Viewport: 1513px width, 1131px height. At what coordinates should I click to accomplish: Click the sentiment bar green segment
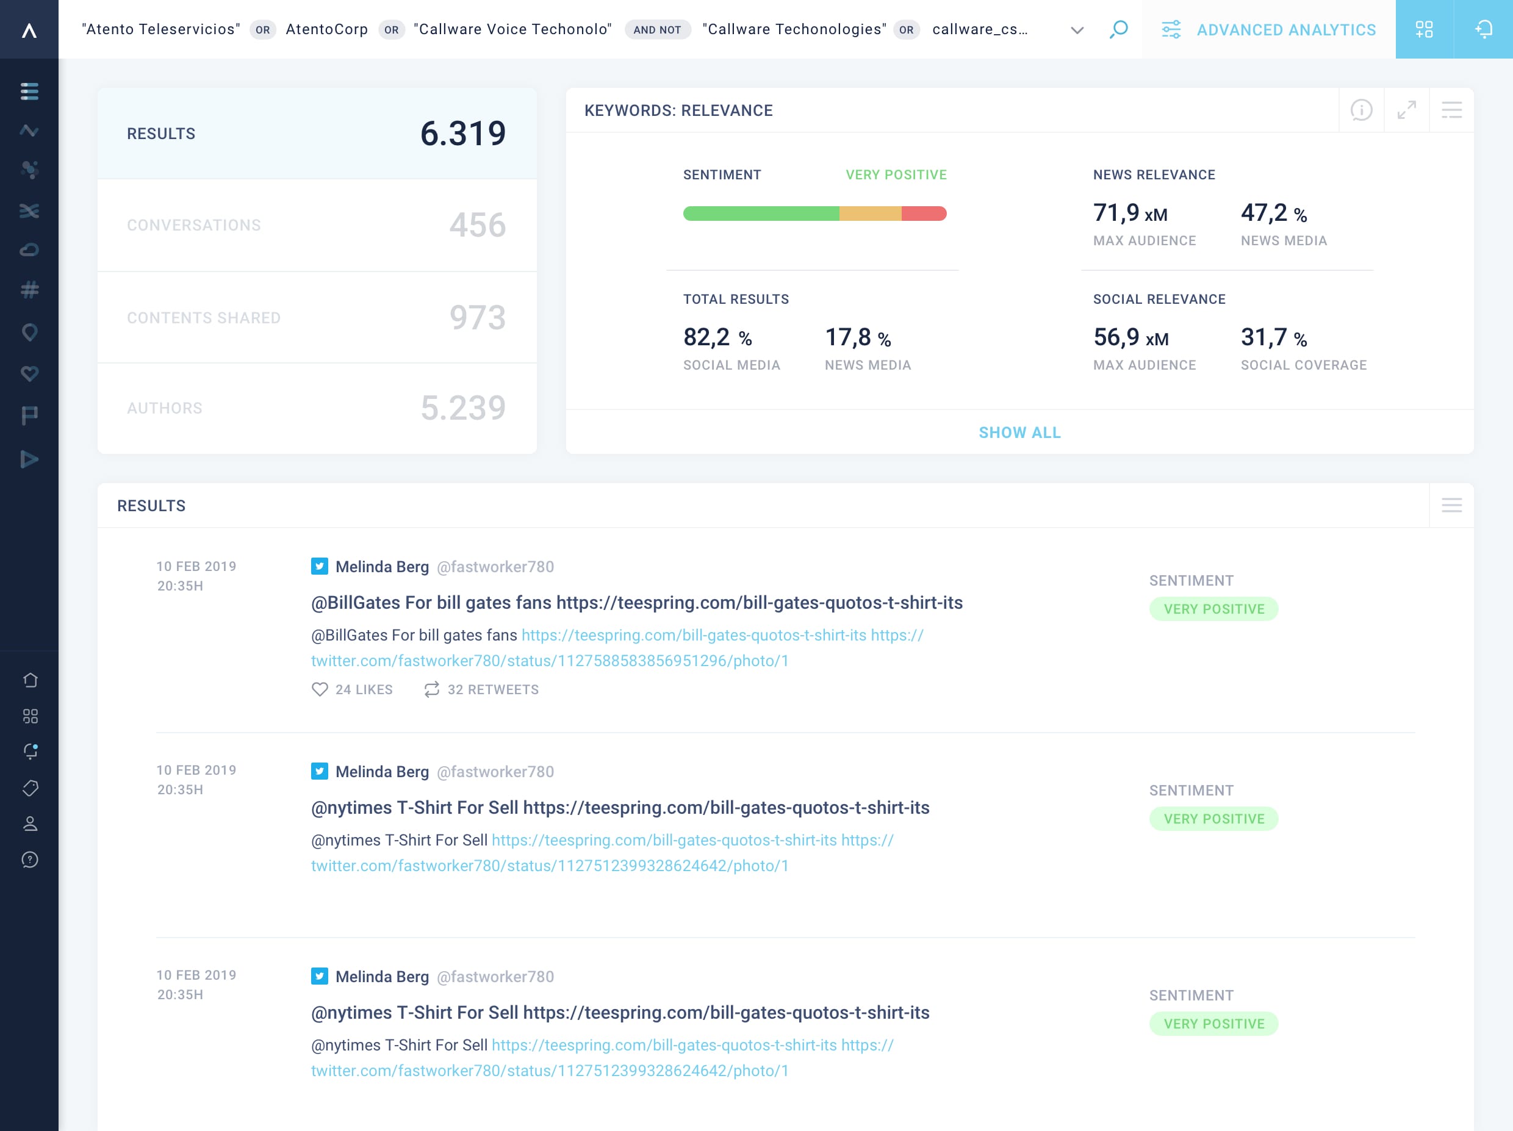(x=761, y=214)
